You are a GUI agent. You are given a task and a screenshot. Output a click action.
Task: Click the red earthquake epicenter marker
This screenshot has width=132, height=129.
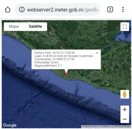coord(66,74)
